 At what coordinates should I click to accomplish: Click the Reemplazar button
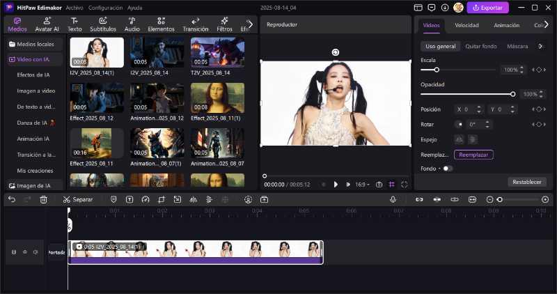(473, 155)
